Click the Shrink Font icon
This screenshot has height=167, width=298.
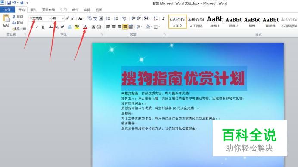73,18
